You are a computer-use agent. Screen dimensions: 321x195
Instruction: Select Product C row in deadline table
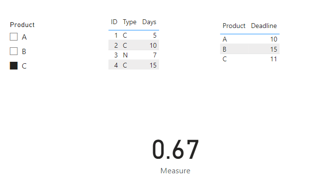tap(250, 59)
